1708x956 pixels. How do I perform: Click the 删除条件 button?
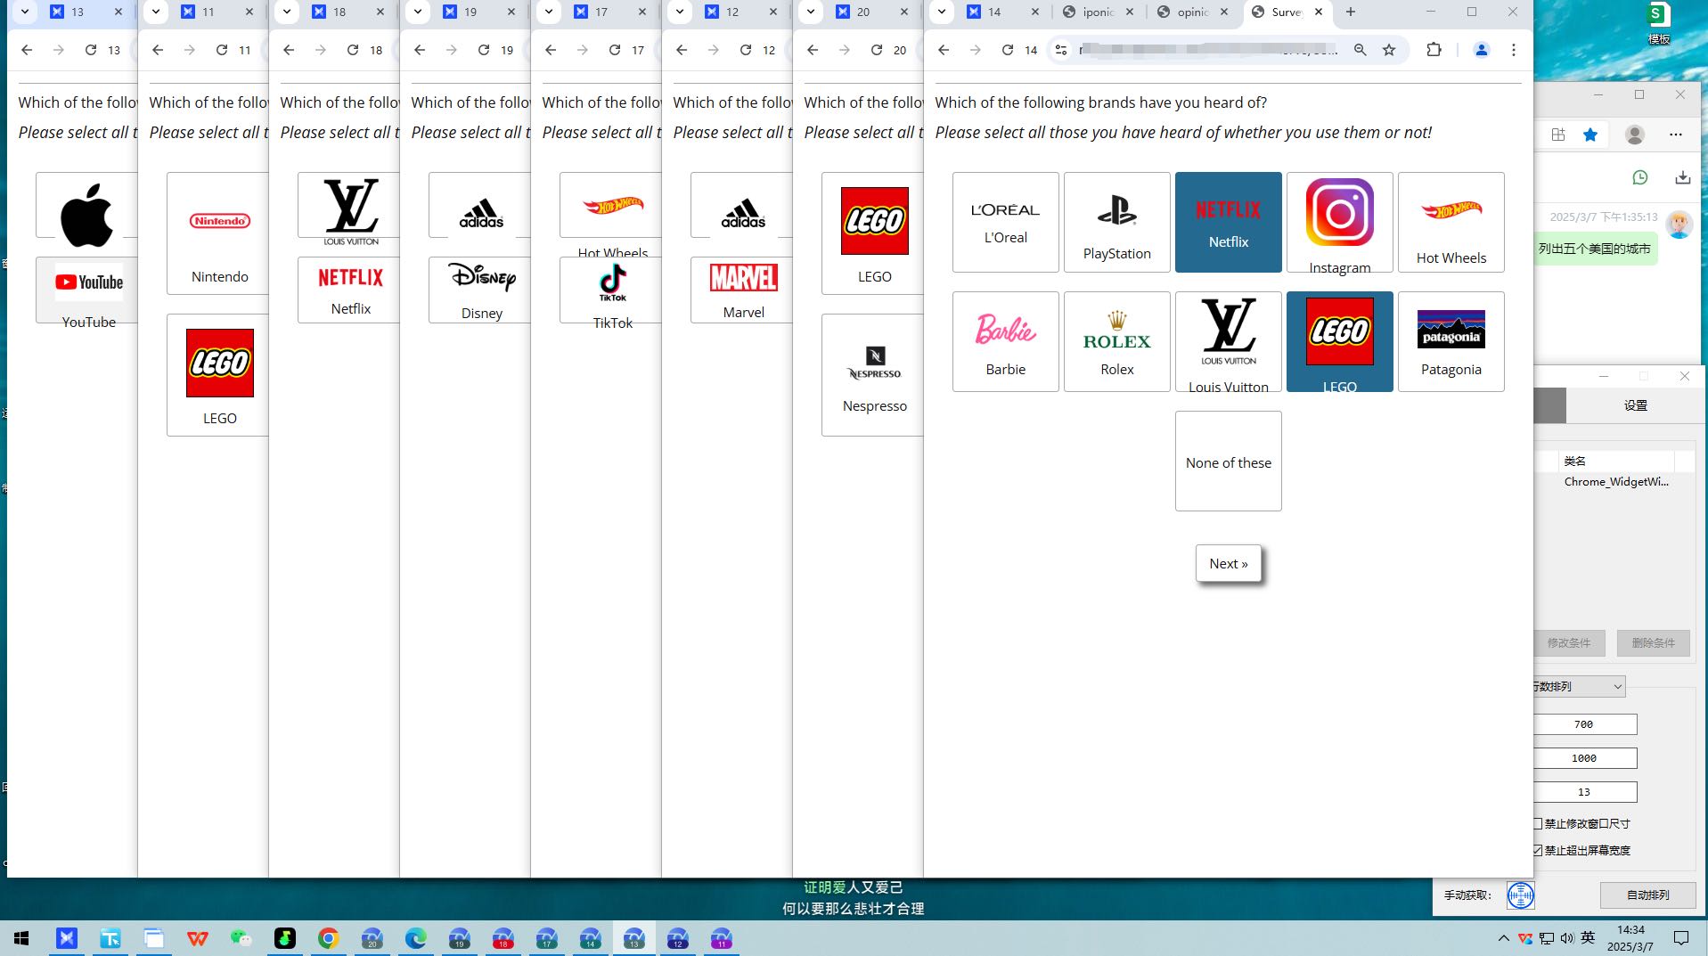[1653, 642]
